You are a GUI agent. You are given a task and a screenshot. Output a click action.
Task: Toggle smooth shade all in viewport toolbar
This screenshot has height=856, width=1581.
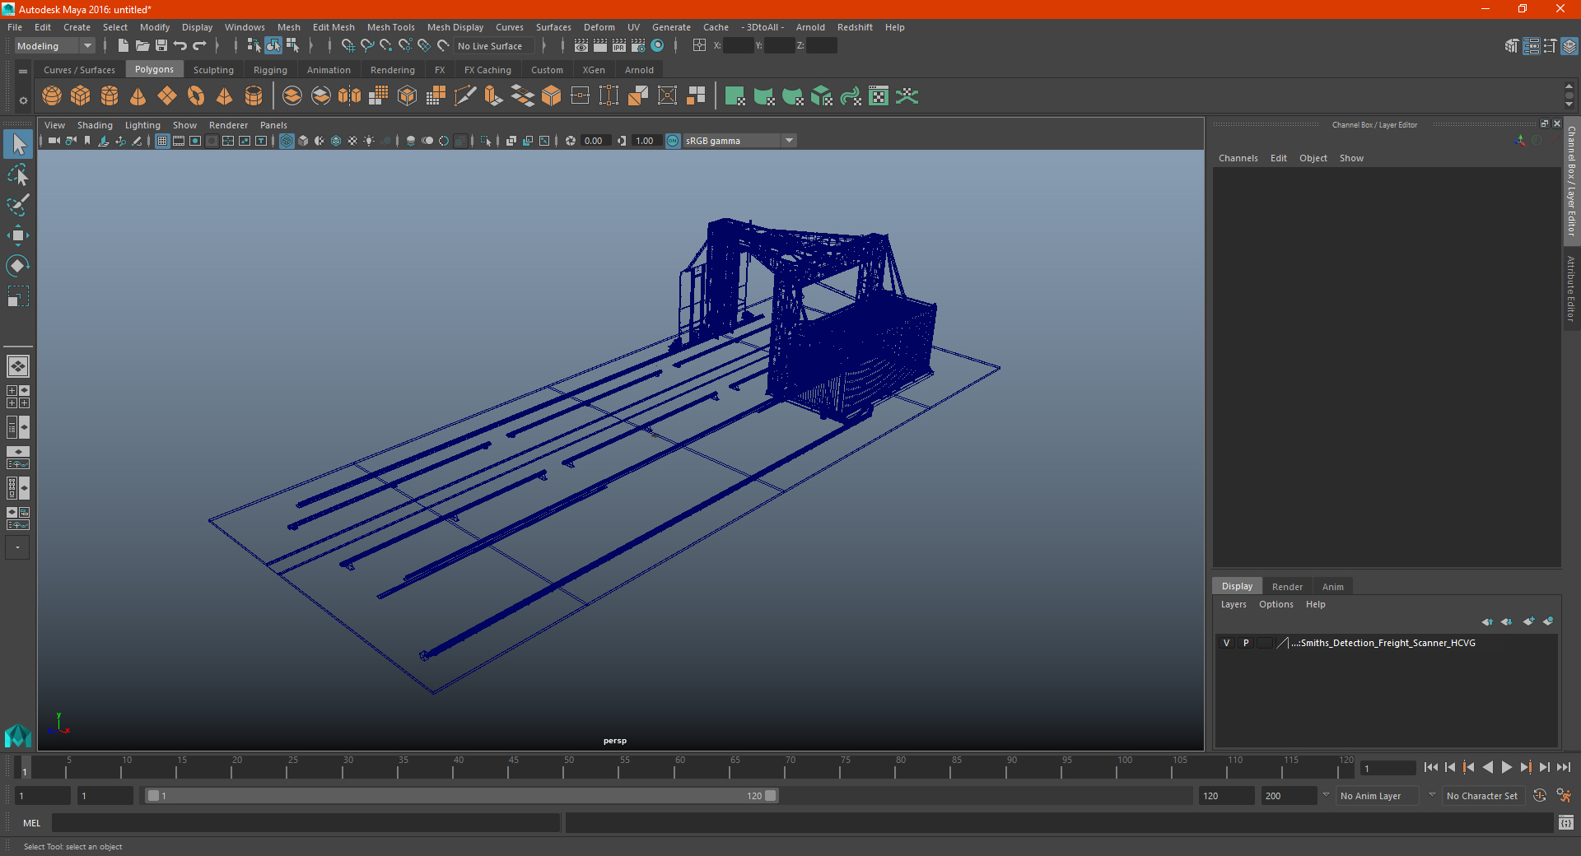coord(303,141)
